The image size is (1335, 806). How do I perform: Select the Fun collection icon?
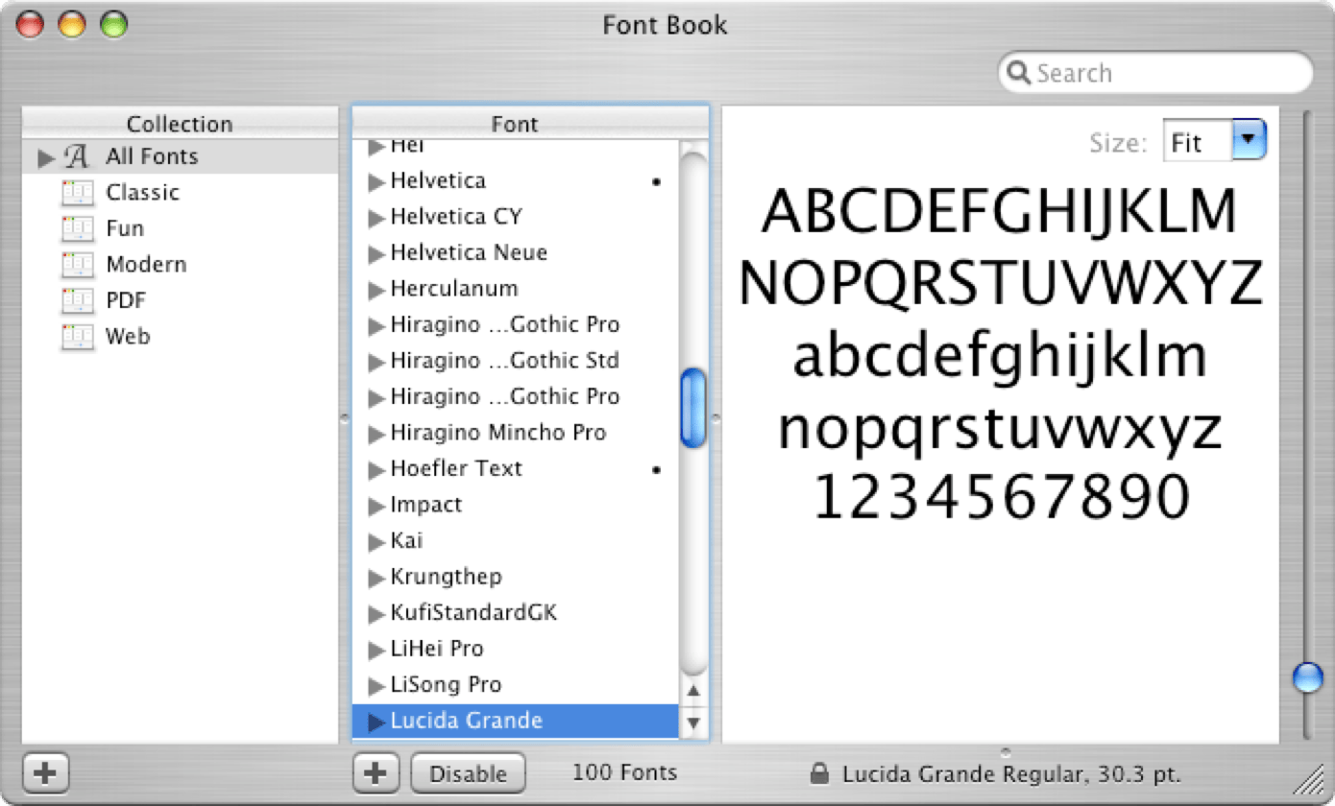click(x=78, y=228)
